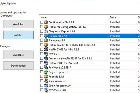The width and height of the screenshot is (140, 93).
Task: Check the HotFix cr22801 checkbox
Action: [x=42, y=45]
